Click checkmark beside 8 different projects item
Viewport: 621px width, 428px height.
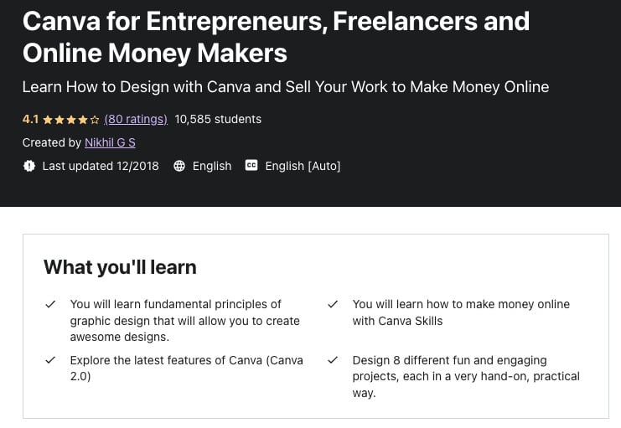333,360
